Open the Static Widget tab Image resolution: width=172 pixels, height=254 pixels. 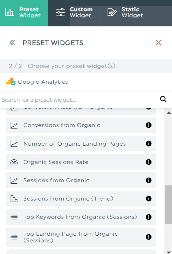[x=136, y=13]
